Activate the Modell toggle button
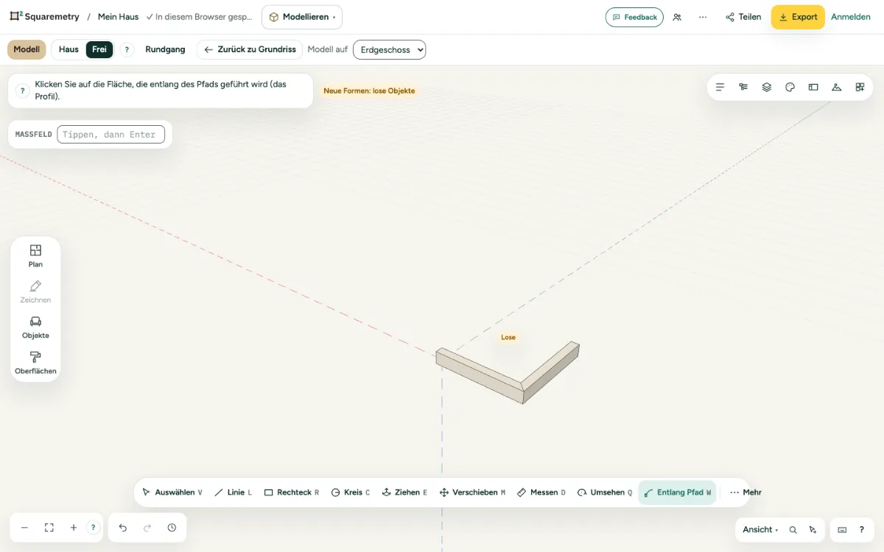Image resolution: width=884 pixels, height=552 pixels. [27, 49]
